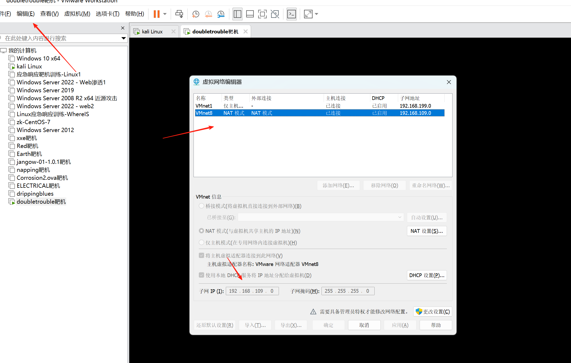Take a snapshot with the clock-plus icon
Image resolution: width=571 pixels, height=363 pixels.
196,14
